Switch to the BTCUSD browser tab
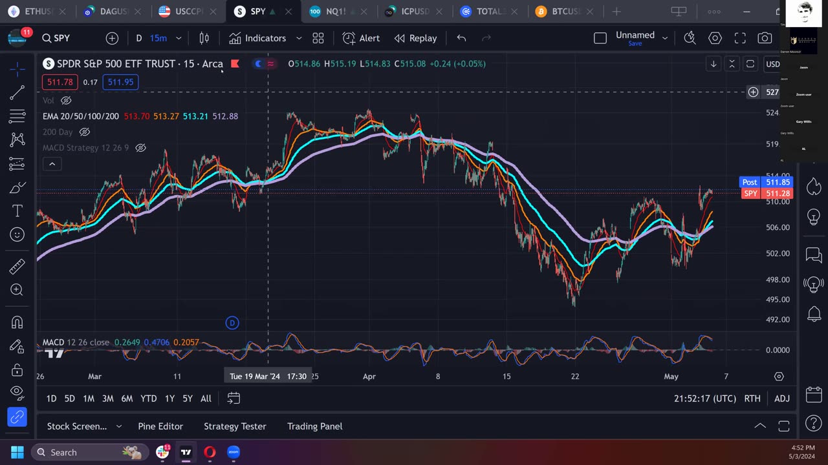Viewport: 828px width, 465px height. click(x=566, y=12)
